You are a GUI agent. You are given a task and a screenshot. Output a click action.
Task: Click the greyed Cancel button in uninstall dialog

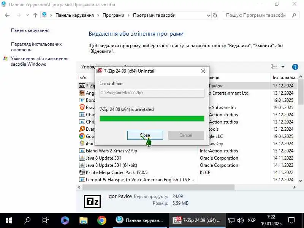[x=186, y=135]
